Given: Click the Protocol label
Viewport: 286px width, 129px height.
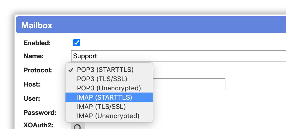Looking at the screenshot, I should (x=38, y=70).
